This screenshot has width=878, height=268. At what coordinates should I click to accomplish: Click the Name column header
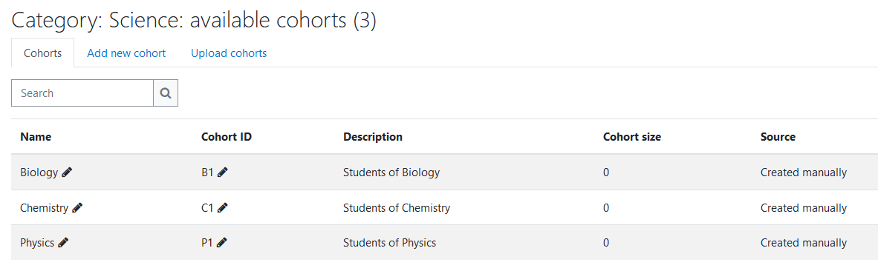[x=36, y=137]
